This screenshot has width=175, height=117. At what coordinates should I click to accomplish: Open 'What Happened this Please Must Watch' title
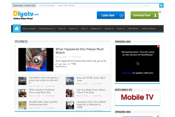click(x=80, y=51)
